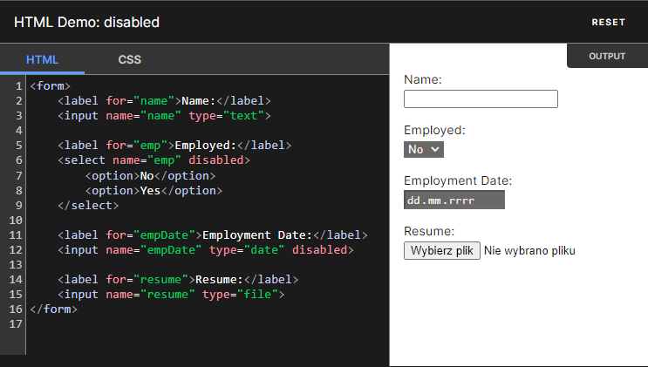Select the OUTPUT panel label
The height and width of the screenshot is (367, 648).
coord(607,56)
